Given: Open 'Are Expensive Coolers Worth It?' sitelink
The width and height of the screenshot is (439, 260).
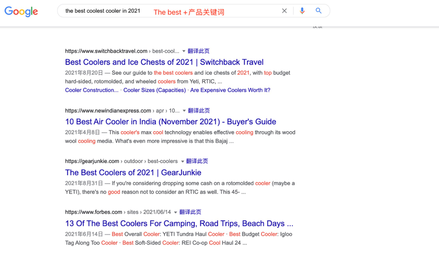Looking at the screenshot, I should coord(230,90).
